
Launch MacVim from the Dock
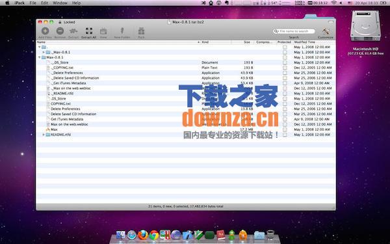click(199, 235)
